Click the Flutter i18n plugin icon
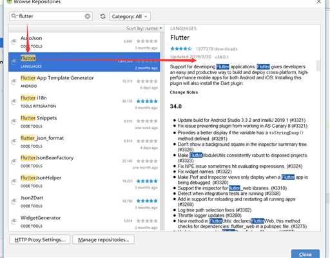Viewport: 330px width, 258px height. point(14,102)
